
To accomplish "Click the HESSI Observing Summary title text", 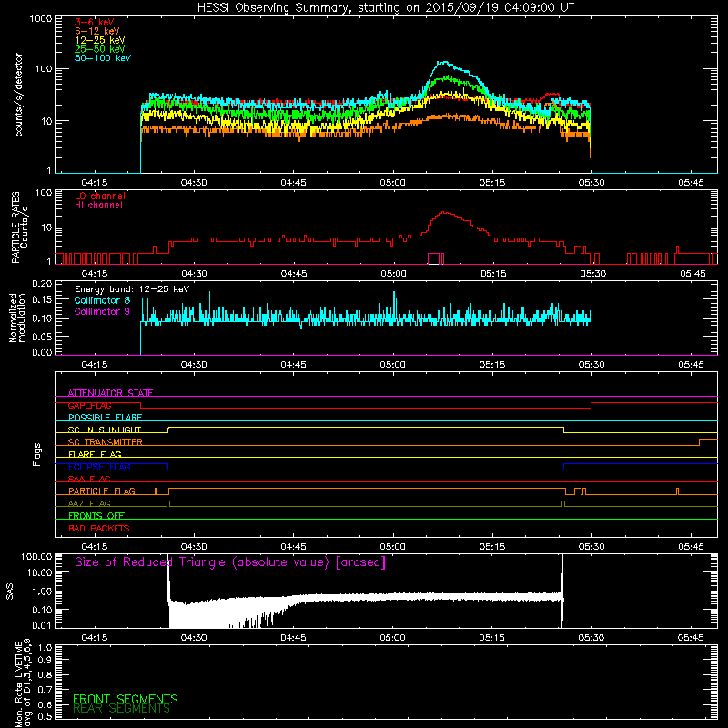I will (385, 8).
